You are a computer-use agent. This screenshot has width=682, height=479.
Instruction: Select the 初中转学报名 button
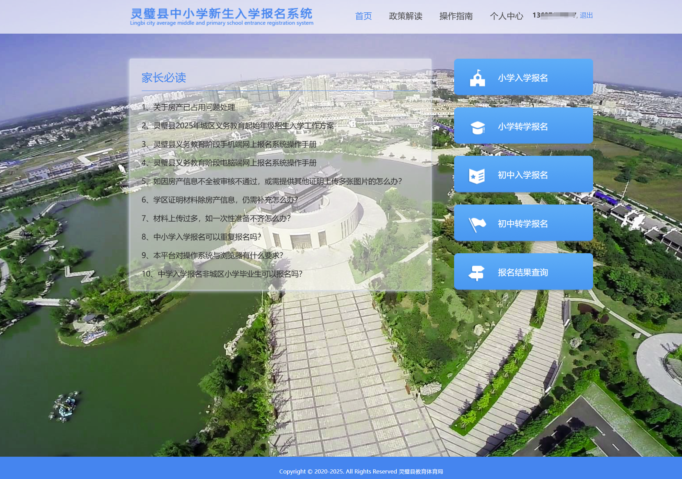(523, 223)
